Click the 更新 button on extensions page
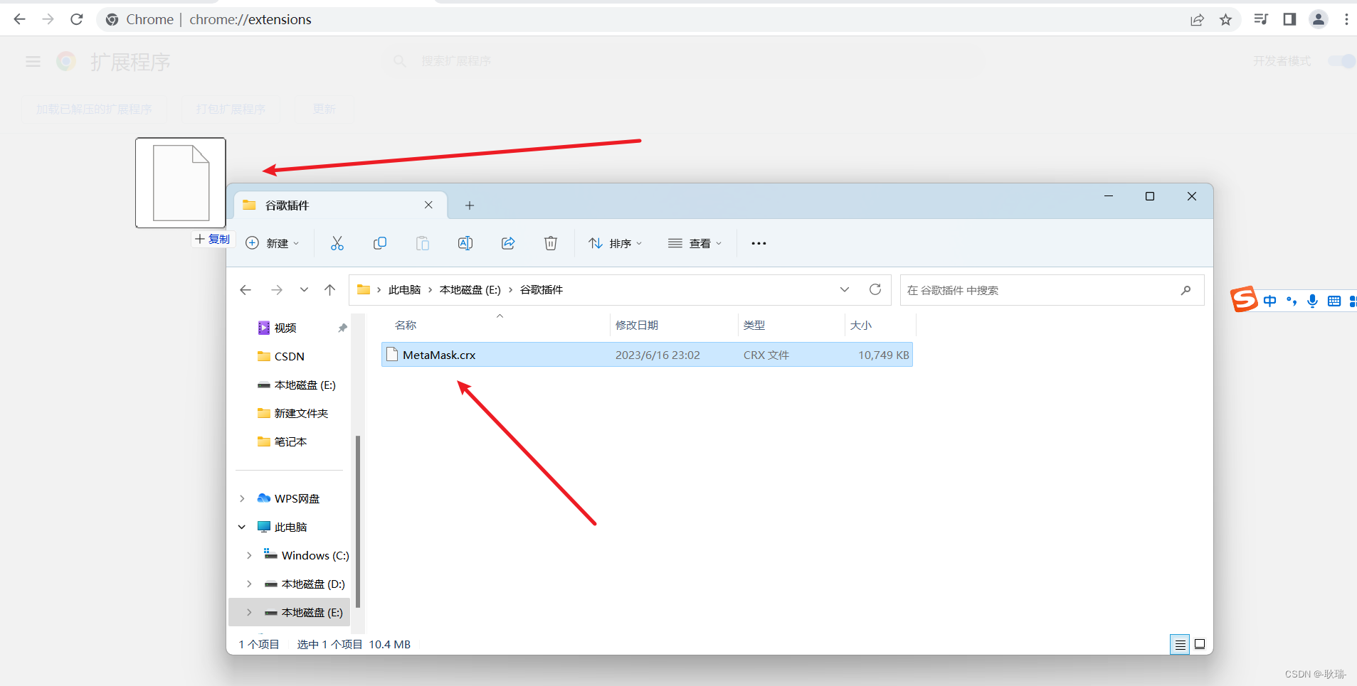Screen dimensions: 1357x686 (x=324, y=109)
